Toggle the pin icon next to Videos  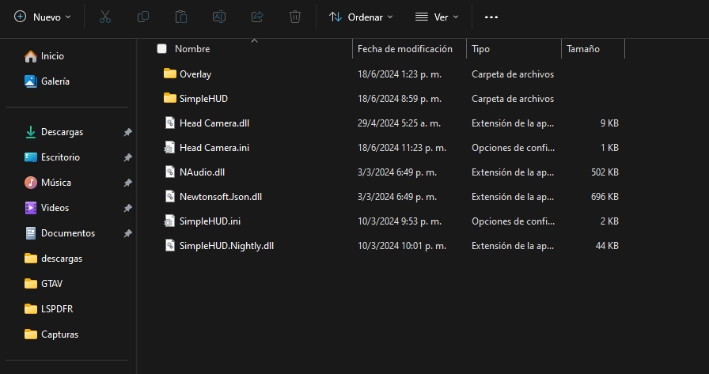point(127,208)
